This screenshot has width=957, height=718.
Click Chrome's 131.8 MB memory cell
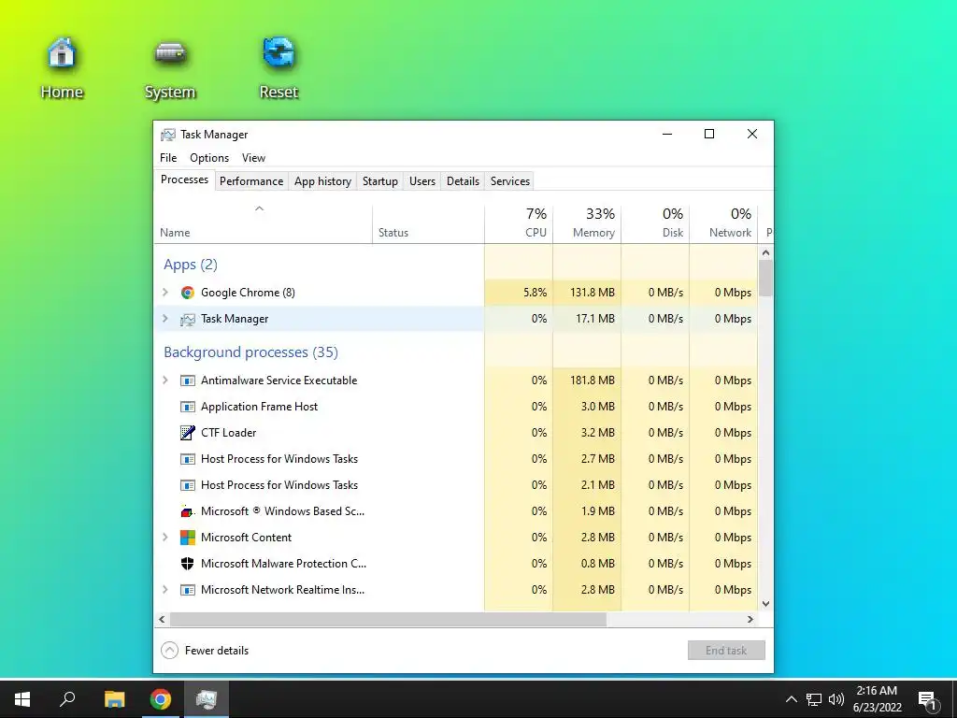[x=587, y=293]
